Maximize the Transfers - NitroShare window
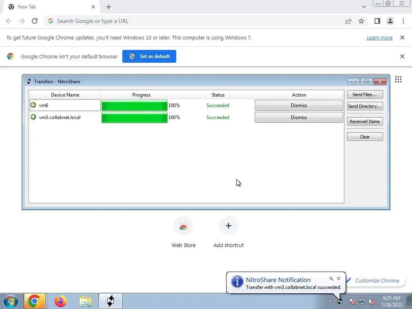 coord(367,82)
